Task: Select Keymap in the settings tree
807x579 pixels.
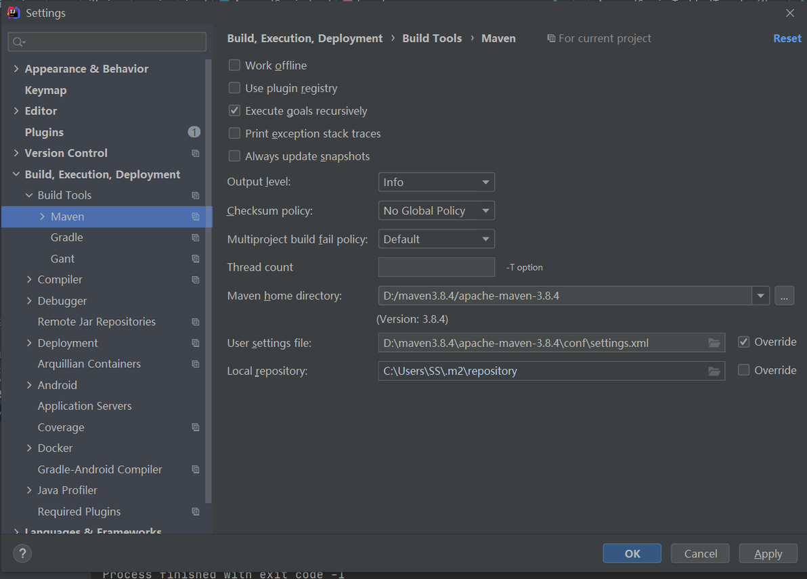Action: tap(46, 90)
